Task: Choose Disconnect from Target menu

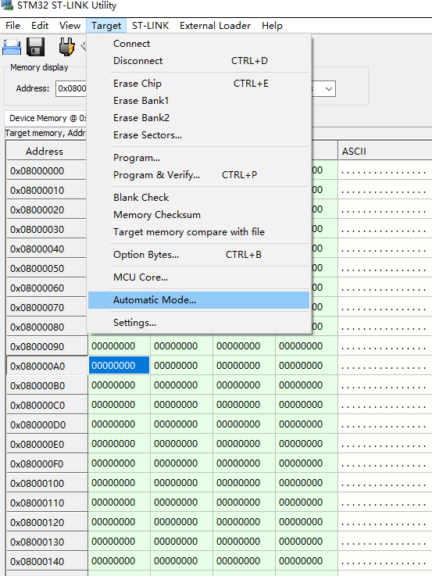Action: pyautogui.click(x=199, y=61)
